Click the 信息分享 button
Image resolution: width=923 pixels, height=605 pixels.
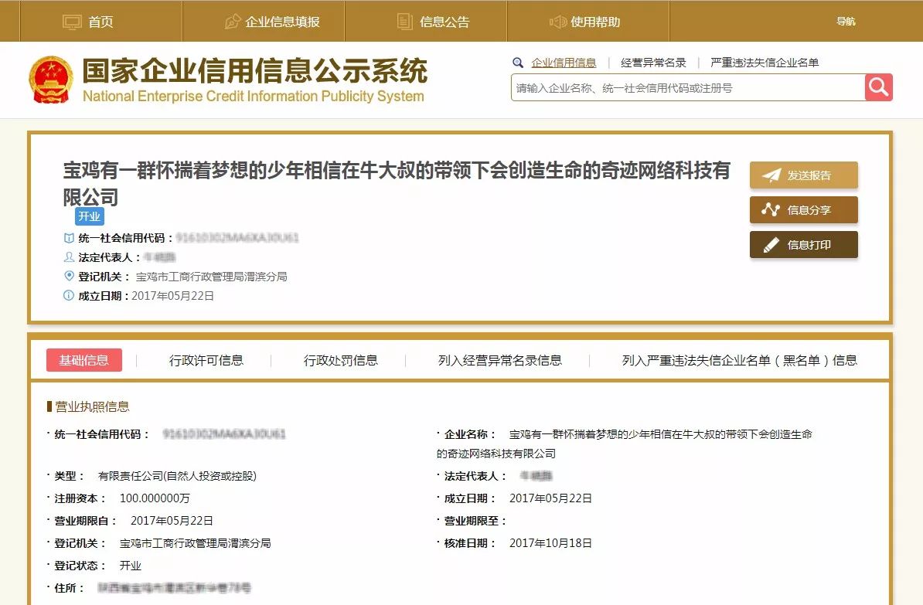pos(803,209)
